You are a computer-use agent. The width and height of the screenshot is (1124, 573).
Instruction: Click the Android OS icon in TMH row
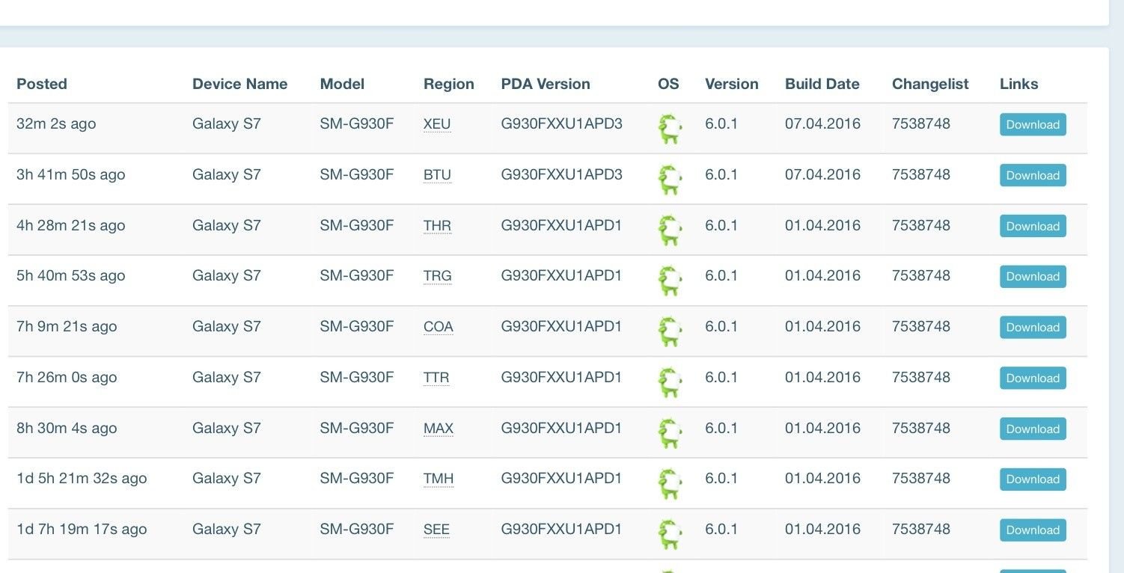tap(670, 484)
